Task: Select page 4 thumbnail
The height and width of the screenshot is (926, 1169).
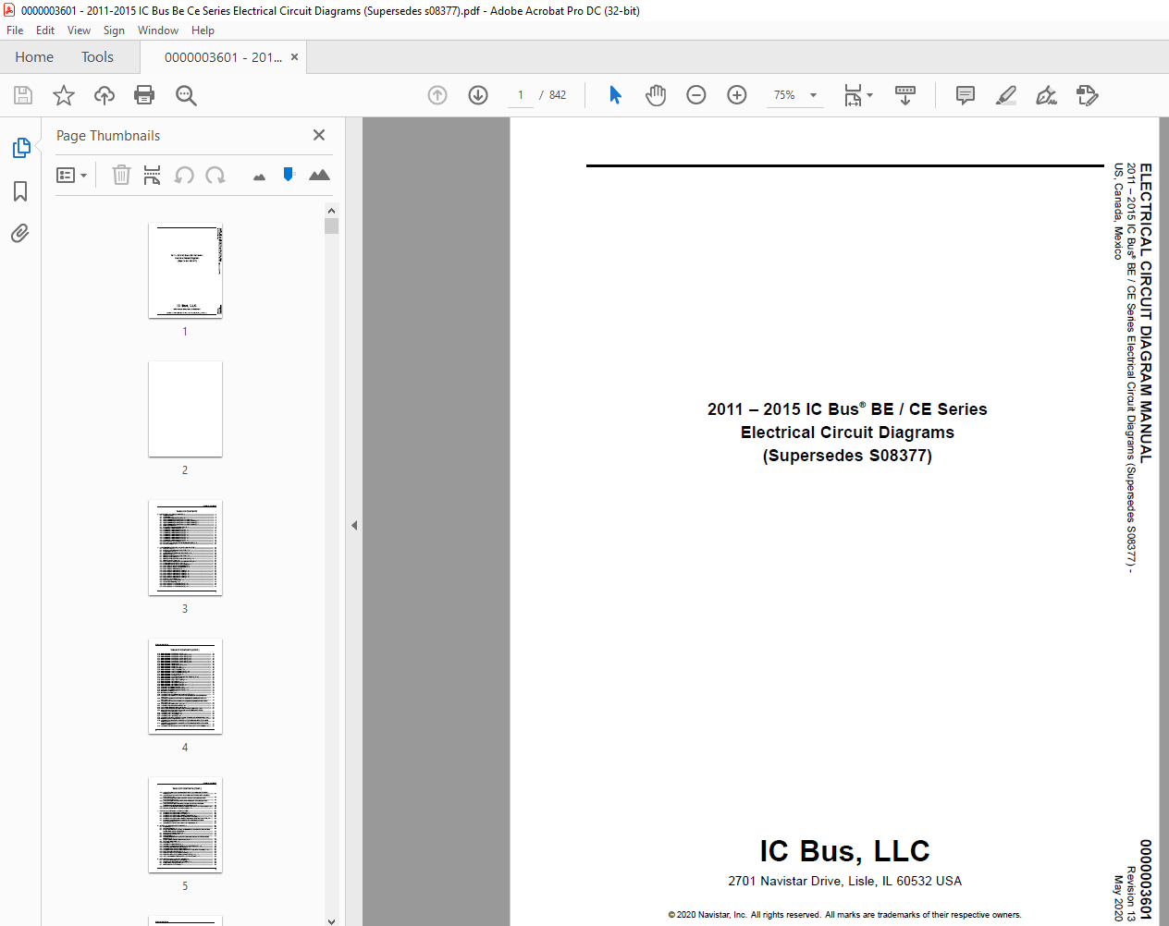Action: [185, 687]
